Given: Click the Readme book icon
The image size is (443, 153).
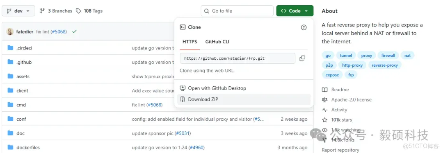Looking at the screenshot, I should click(x=325, y=90).
